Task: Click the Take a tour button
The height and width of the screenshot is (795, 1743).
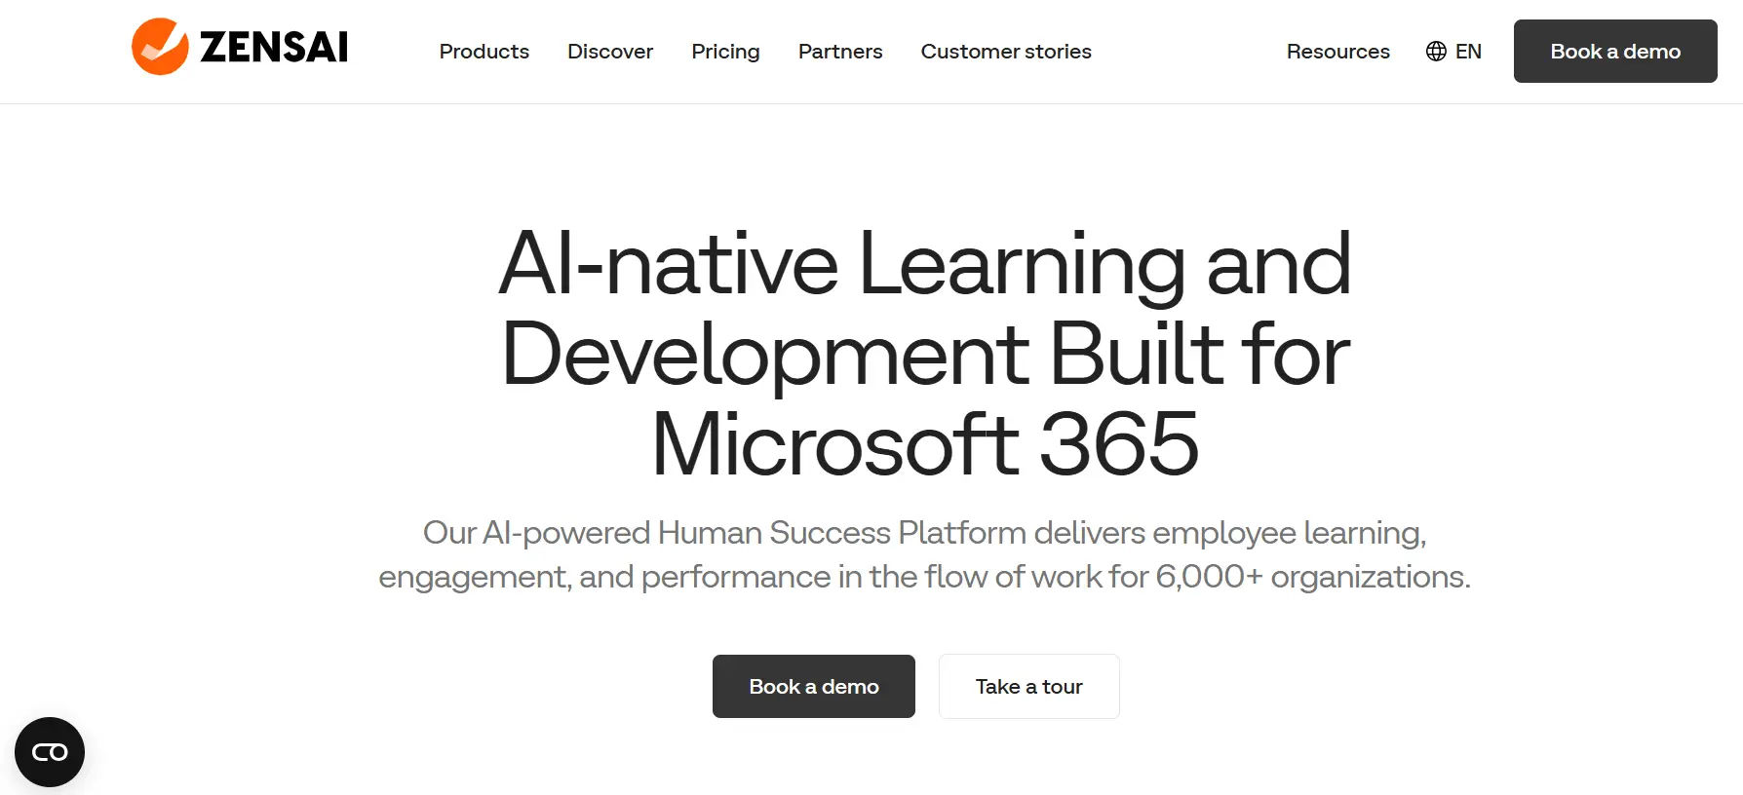Action: coord(1028,686)
